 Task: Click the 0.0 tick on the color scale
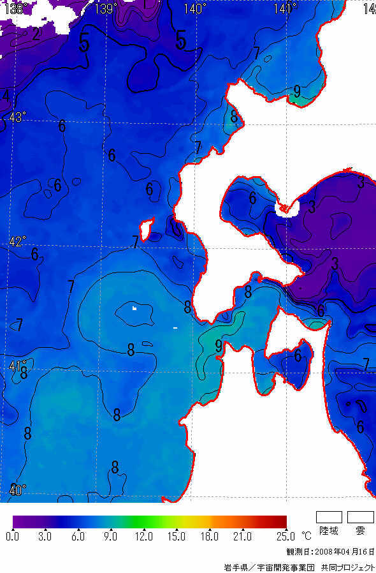13,536
